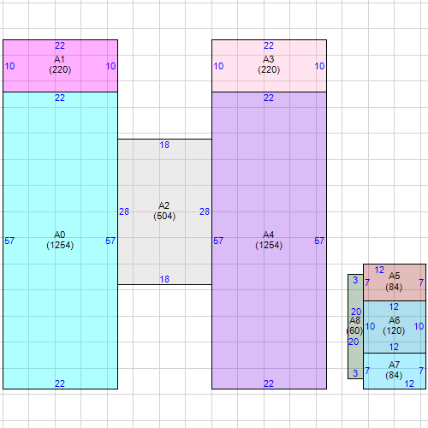Click the lower '20' height label of A8
Screen dimensions: 428x428
coord(354,342)
